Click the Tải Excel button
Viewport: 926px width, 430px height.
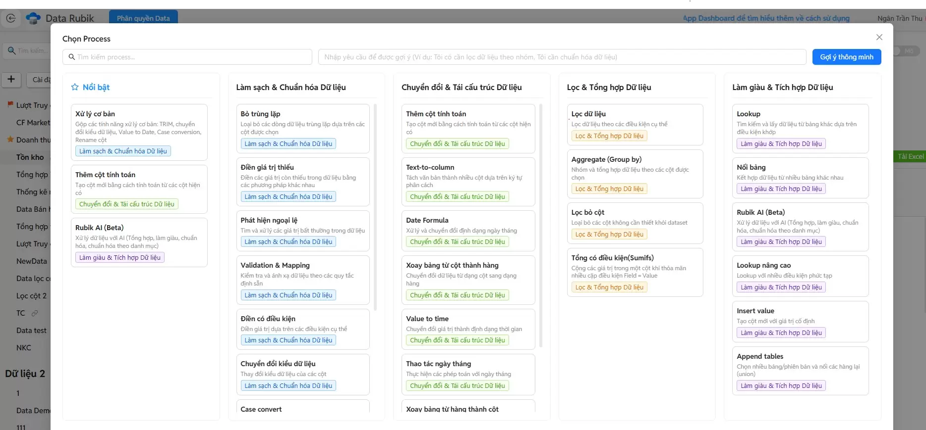point(910,156)
